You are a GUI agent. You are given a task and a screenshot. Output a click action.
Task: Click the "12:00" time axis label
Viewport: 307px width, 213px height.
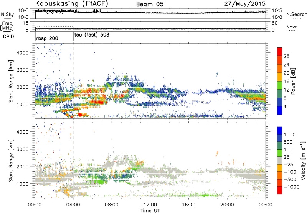[150, 205]
